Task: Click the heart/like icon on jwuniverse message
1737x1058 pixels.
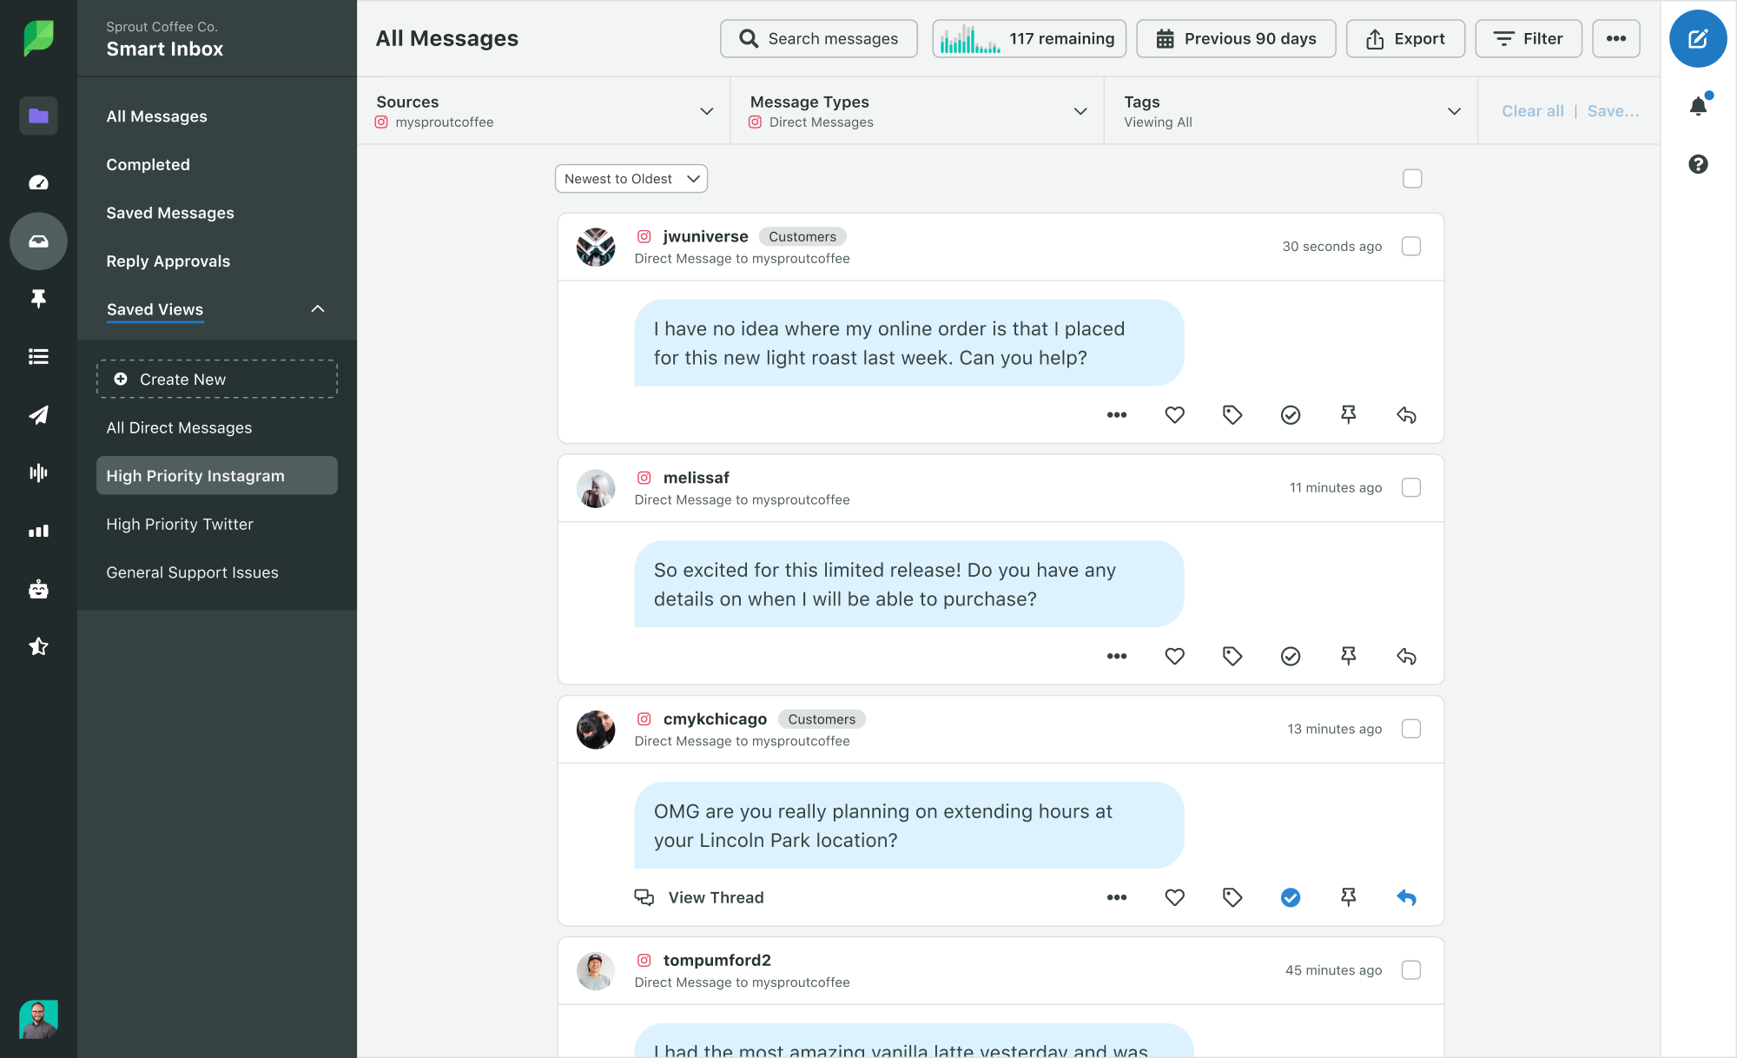Action: 1173,414
